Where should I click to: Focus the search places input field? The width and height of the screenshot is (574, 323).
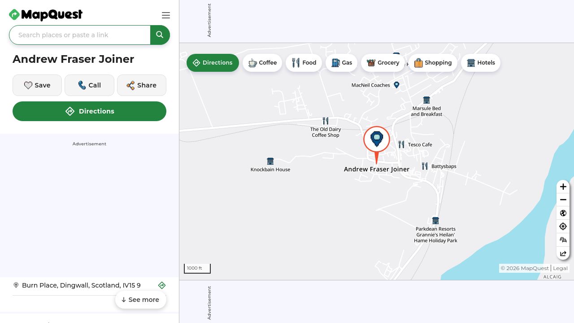coord(80,35)
